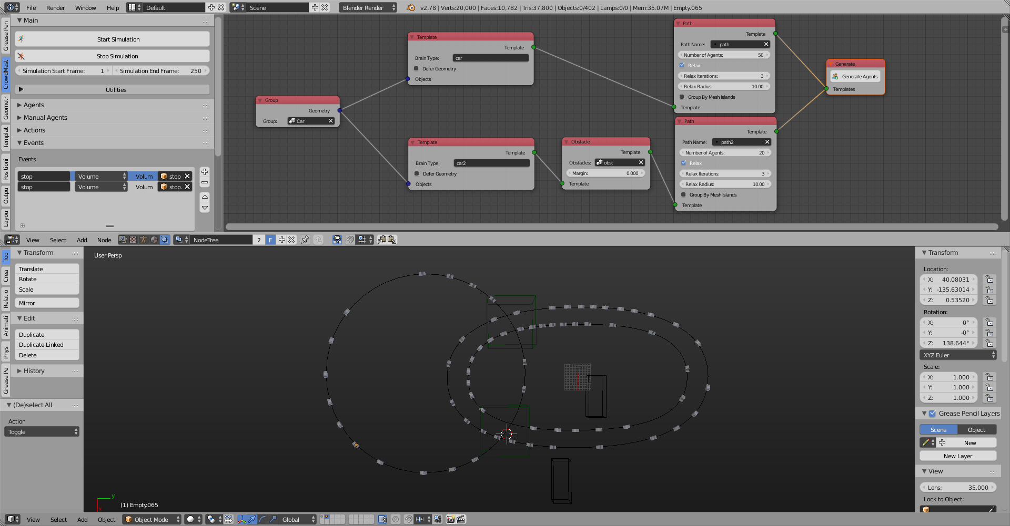Pin the node tree with pin icon

pyautogui.click(x=305, y=240)
